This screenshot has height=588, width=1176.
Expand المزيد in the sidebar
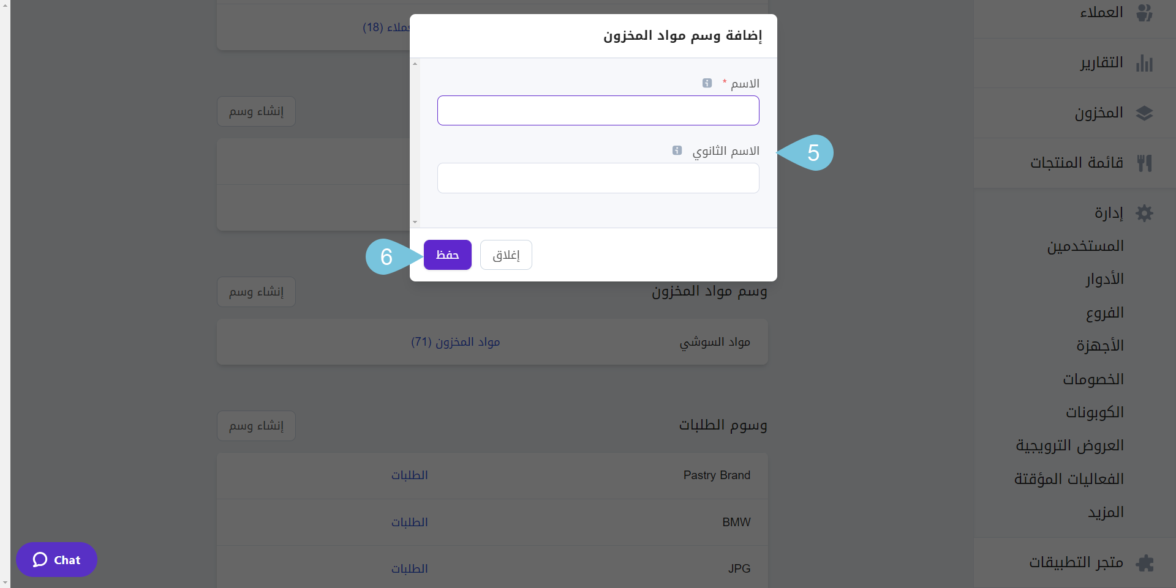tap(1106, 513)
